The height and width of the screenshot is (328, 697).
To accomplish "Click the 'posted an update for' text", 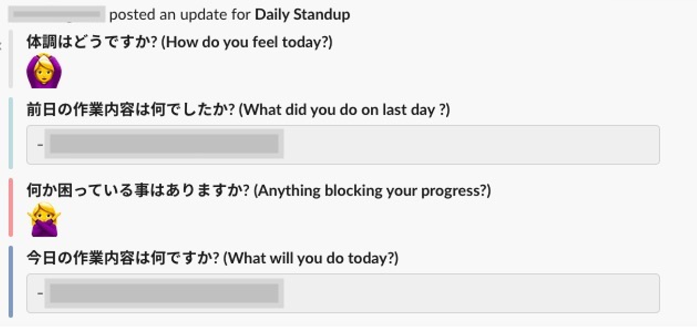I will 180,15.
